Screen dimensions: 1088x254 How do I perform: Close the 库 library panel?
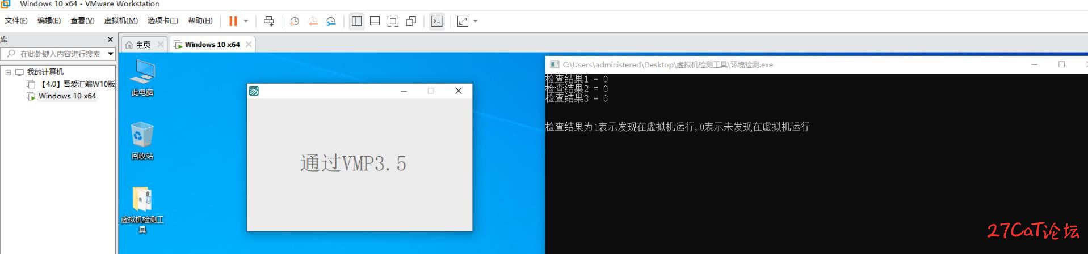[110, 40]
